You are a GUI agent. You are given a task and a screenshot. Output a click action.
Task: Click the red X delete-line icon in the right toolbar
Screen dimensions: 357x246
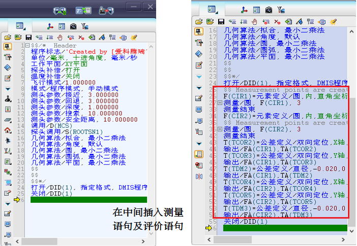277,21
